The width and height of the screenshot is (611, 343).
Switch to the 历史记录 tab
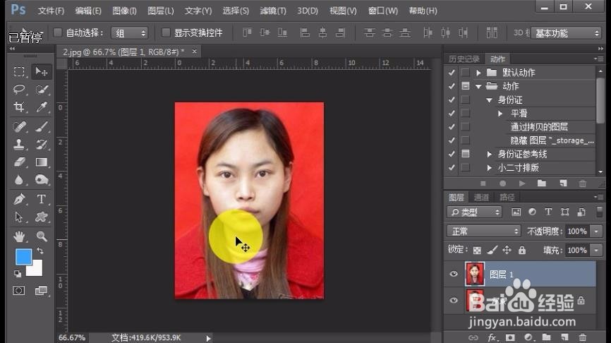[464, 59]
